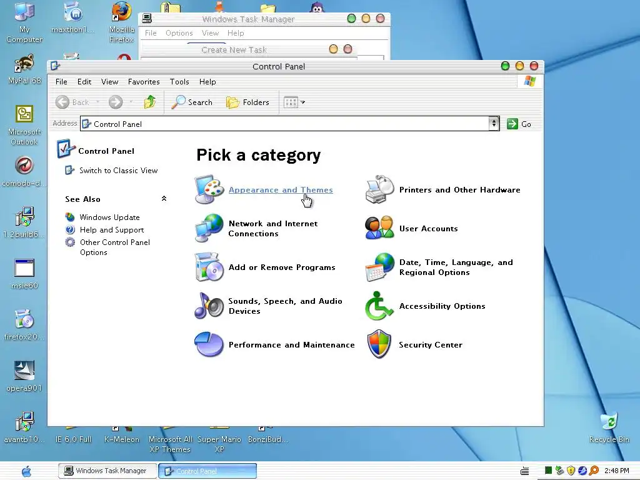Expand the Address bar dropdown

click(494, 124)
